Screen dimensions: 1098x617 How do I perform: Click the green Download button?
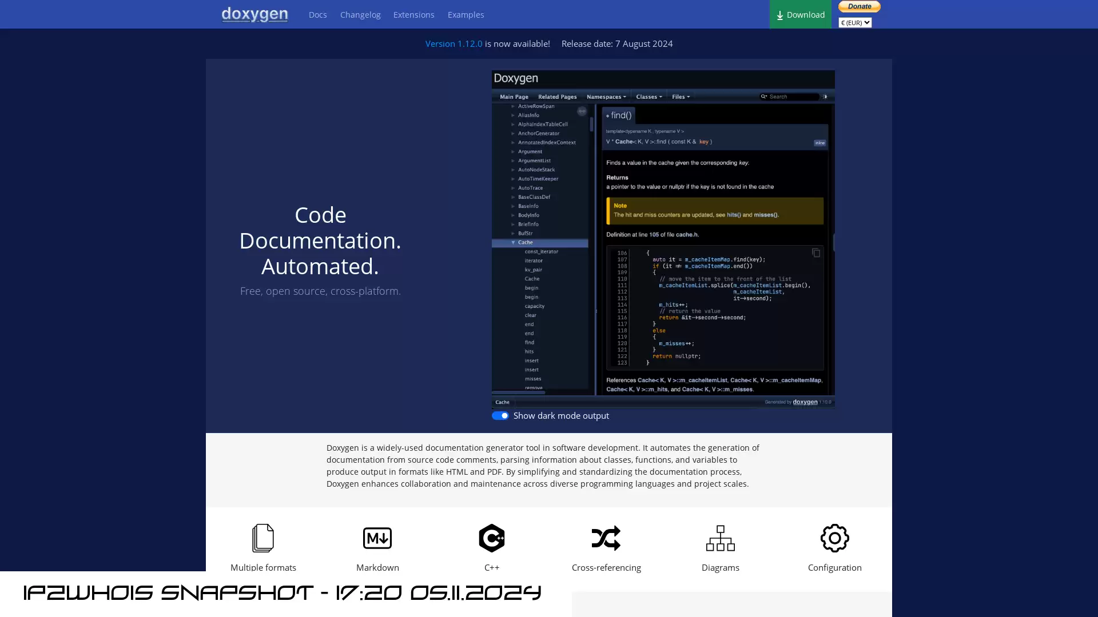(x=800, y=14)
